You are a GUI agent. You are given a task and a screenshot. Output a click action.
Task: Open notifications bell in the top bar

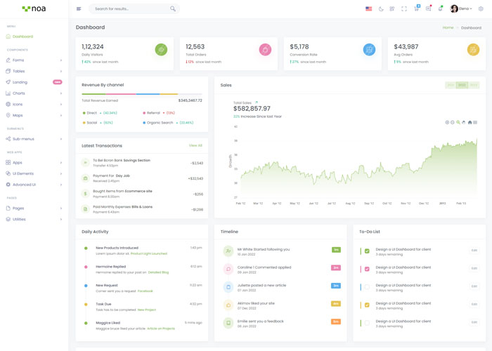(x=440, y=9)
